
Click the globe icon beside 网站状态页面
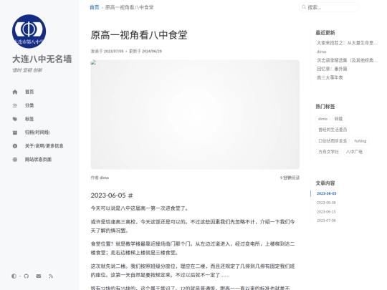click(x=15, y=160)
